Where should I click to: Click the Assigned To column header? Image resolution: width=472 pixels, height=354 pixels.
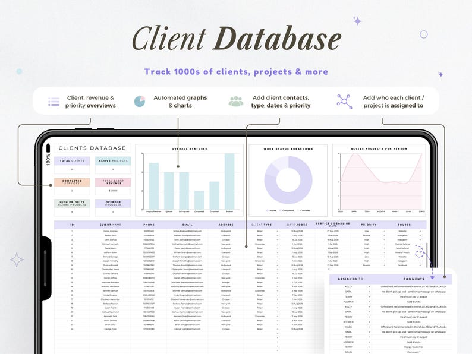[350, 279]
